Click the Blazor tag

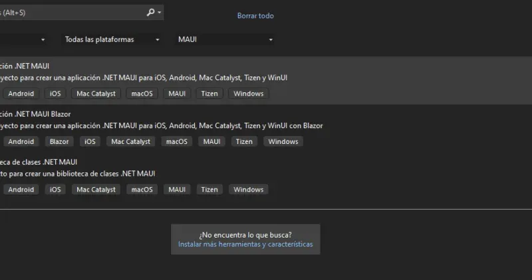[x=59, y=142]
